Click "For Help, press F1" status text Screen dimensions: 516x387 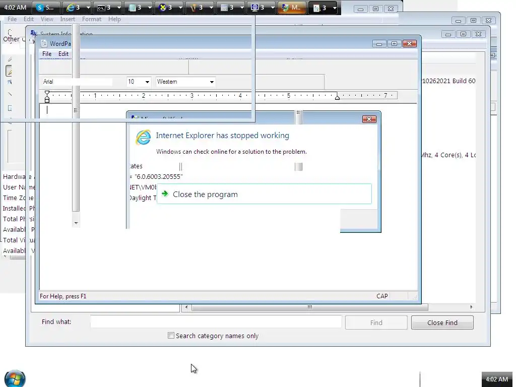63,296
